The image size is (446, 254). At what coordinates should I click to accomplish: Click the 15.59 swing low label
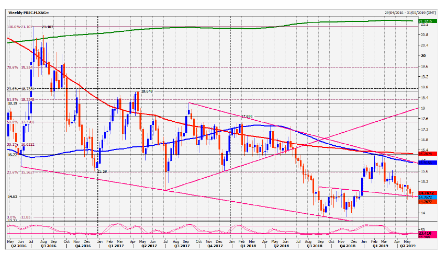102,171
